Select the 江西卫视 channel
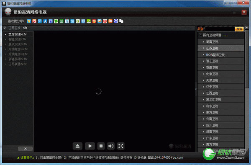This screenshot has height=165, width=251. (221, 93)
